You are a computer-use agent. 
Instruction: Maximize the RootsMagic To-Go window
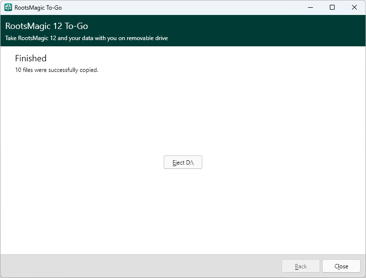[332, 7]
